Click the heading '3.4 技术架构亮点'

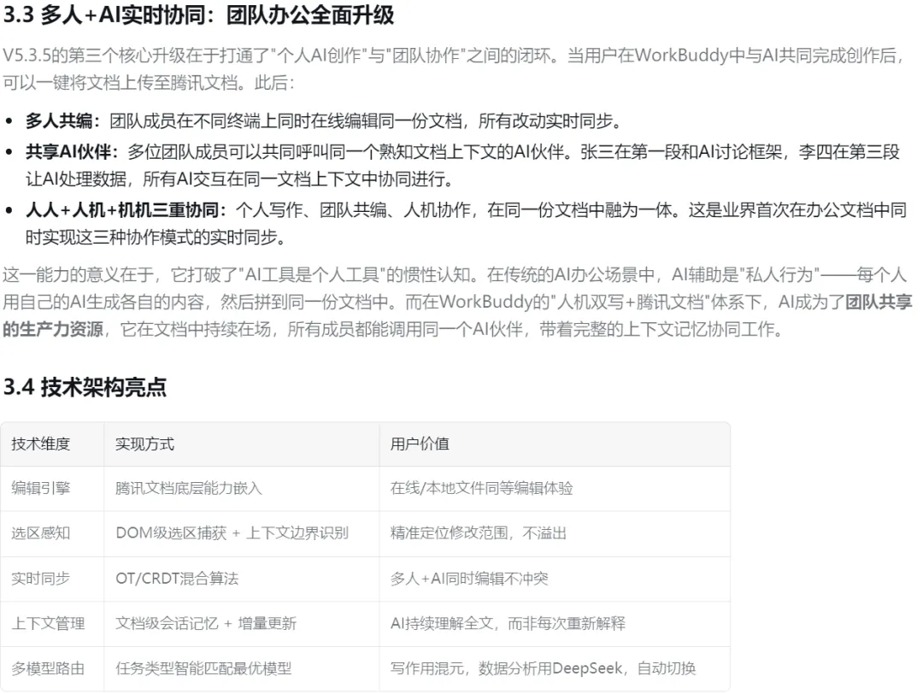(x=85, y=386)
